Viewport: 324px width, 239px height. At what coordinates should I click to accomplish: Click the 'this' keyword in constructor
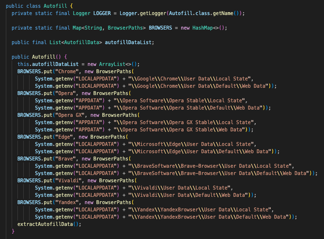(23, 64)
